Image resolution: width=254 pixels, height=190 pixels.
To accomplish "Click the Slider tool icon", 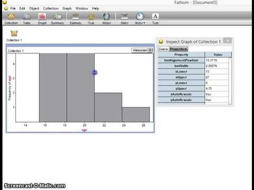I will (124, 17).
